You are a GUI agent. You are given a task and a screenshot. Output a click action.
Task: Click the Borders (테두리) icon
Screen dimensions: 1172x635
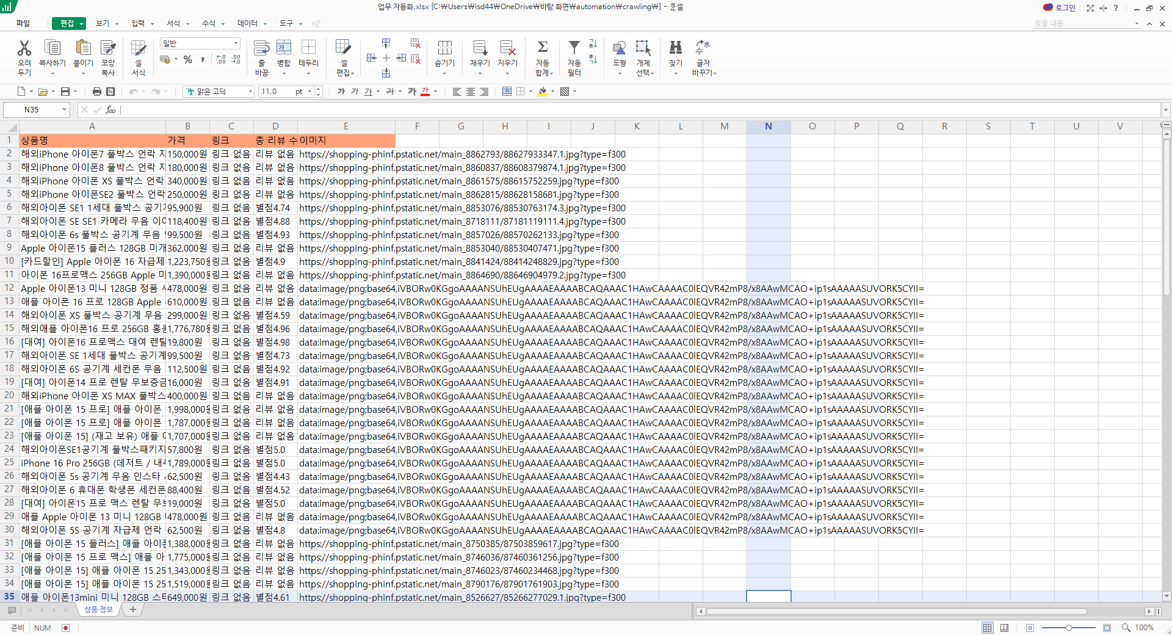point(308,48)
